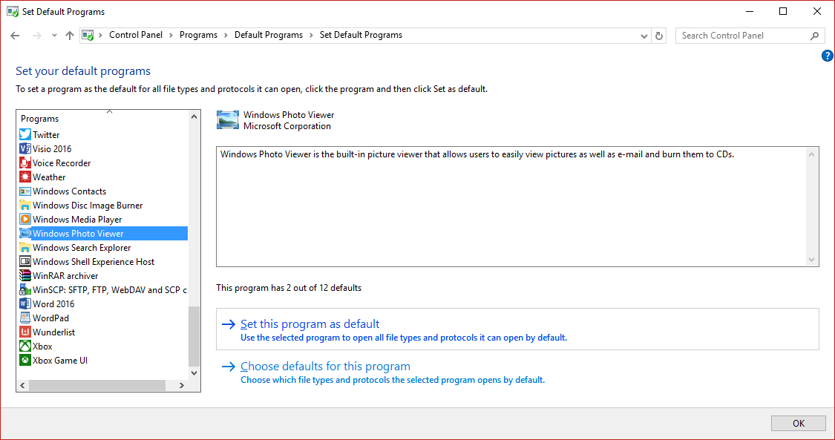Select Wunderlist entry in the list
835x440 pixels.
53,332
